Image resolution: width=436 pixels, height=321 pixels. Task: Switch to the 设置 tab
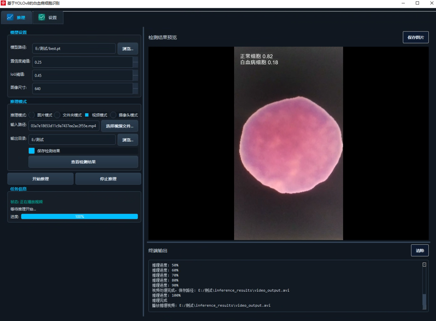48,17
